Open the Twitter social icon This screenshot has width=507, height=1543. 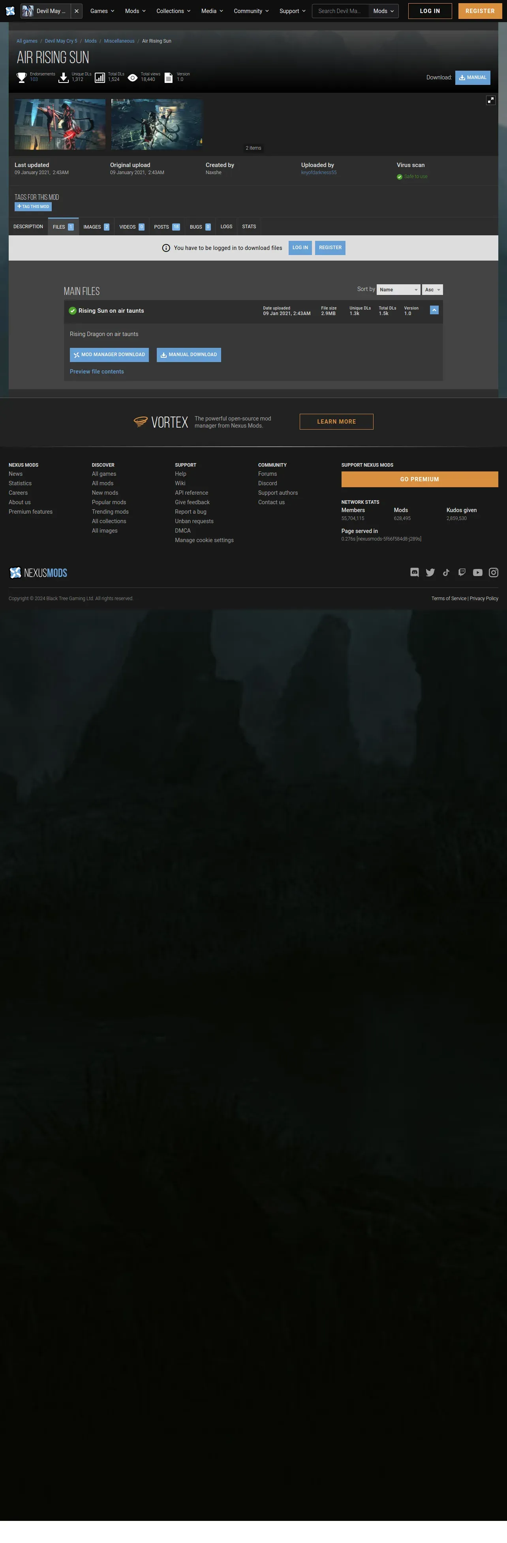tap(430, 573)
